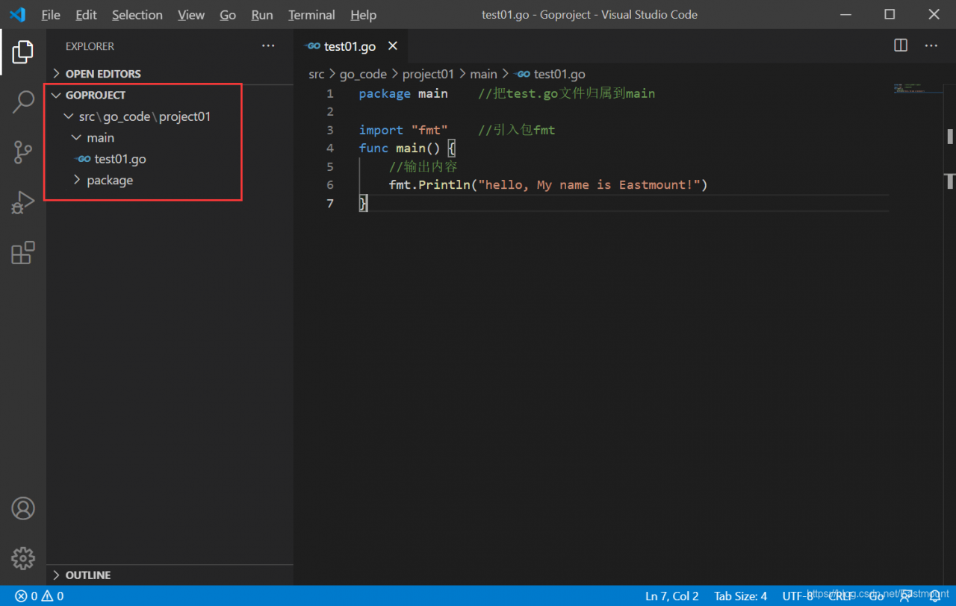Open the Explorer panel ellipsis menu
Image resolution: width=956 pixels, height=606 pixels.
(x=268, y=46)
